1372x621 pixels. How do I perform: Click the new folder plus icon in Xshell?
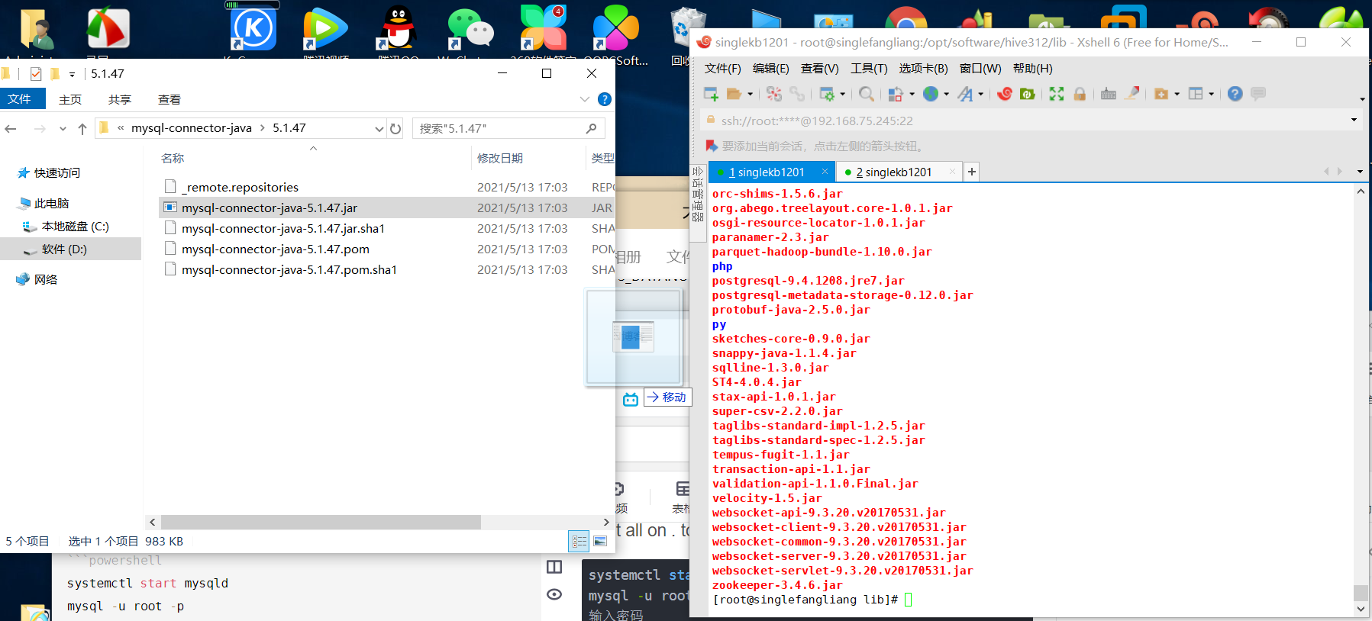point(1161,94)
